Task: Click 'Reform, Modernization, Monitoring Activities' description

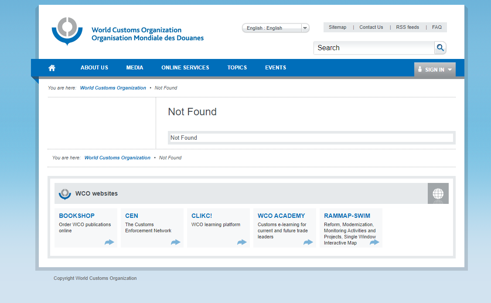Action: [x=350, y=234]
